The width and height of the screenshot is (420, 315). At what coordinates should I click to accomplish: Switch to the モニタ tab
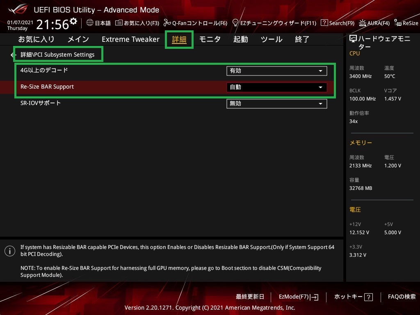210,39
